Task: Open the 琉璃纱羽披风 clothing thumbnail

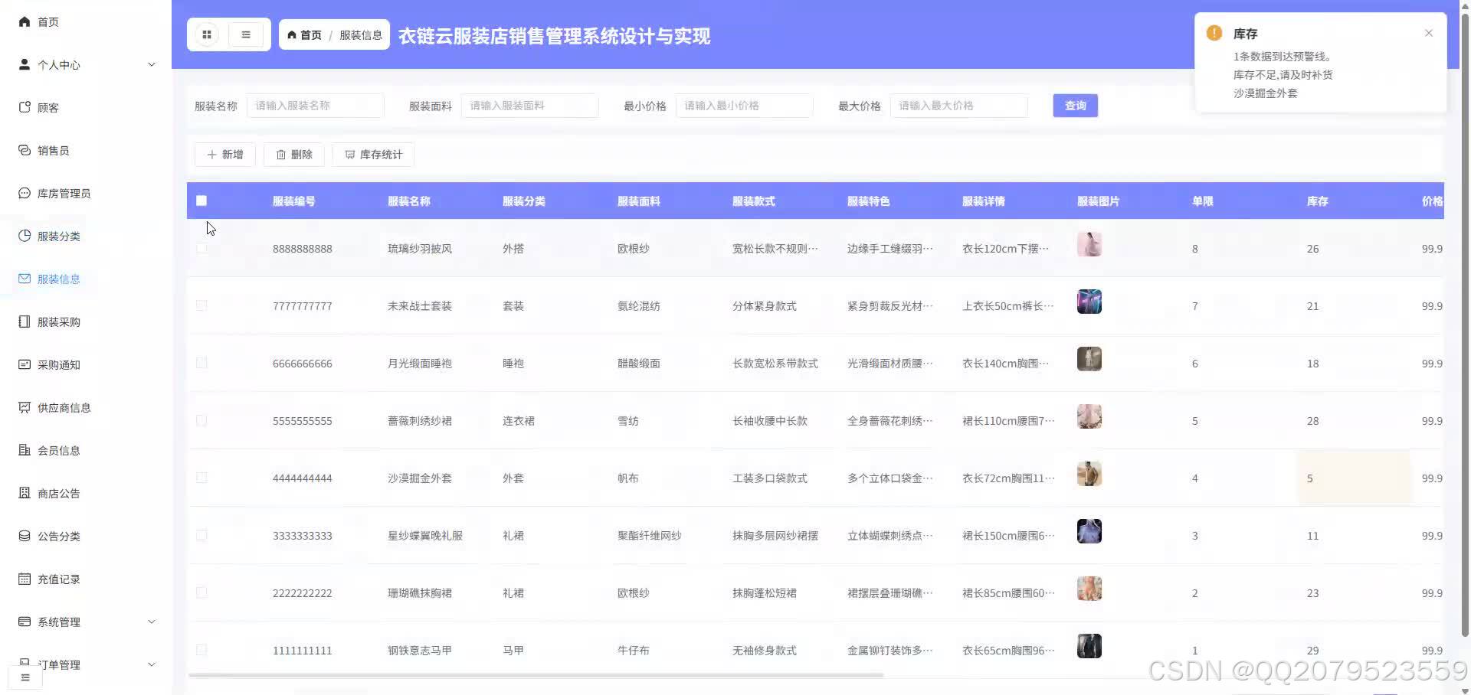Action: (1089, 245)
